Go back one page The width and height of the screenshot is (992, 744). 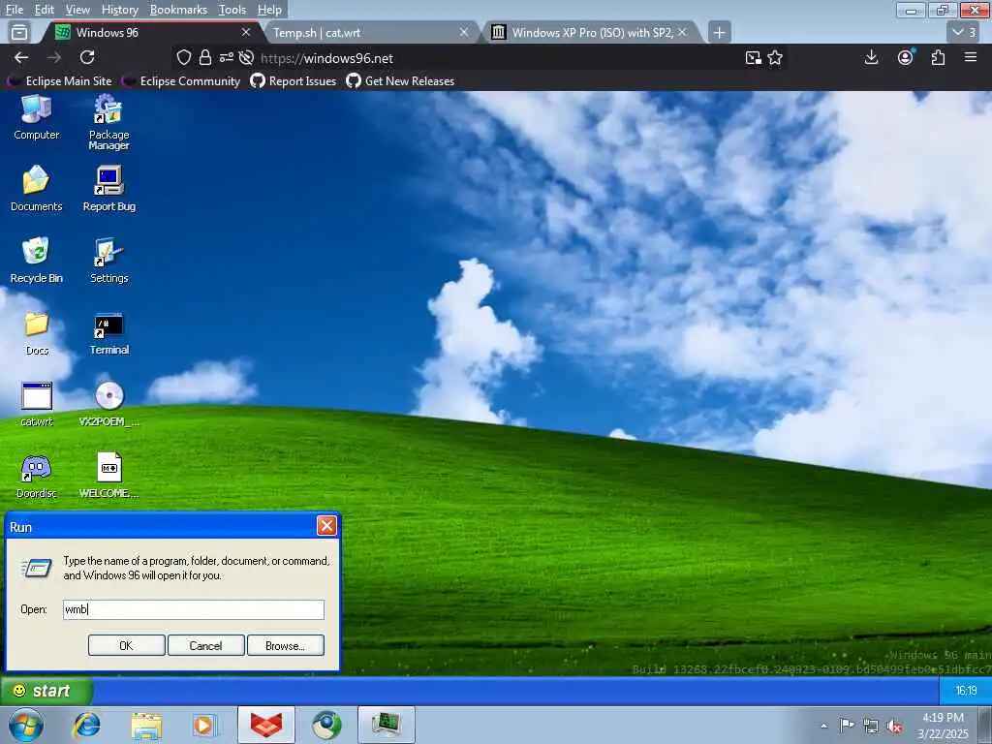pos(21,57)
